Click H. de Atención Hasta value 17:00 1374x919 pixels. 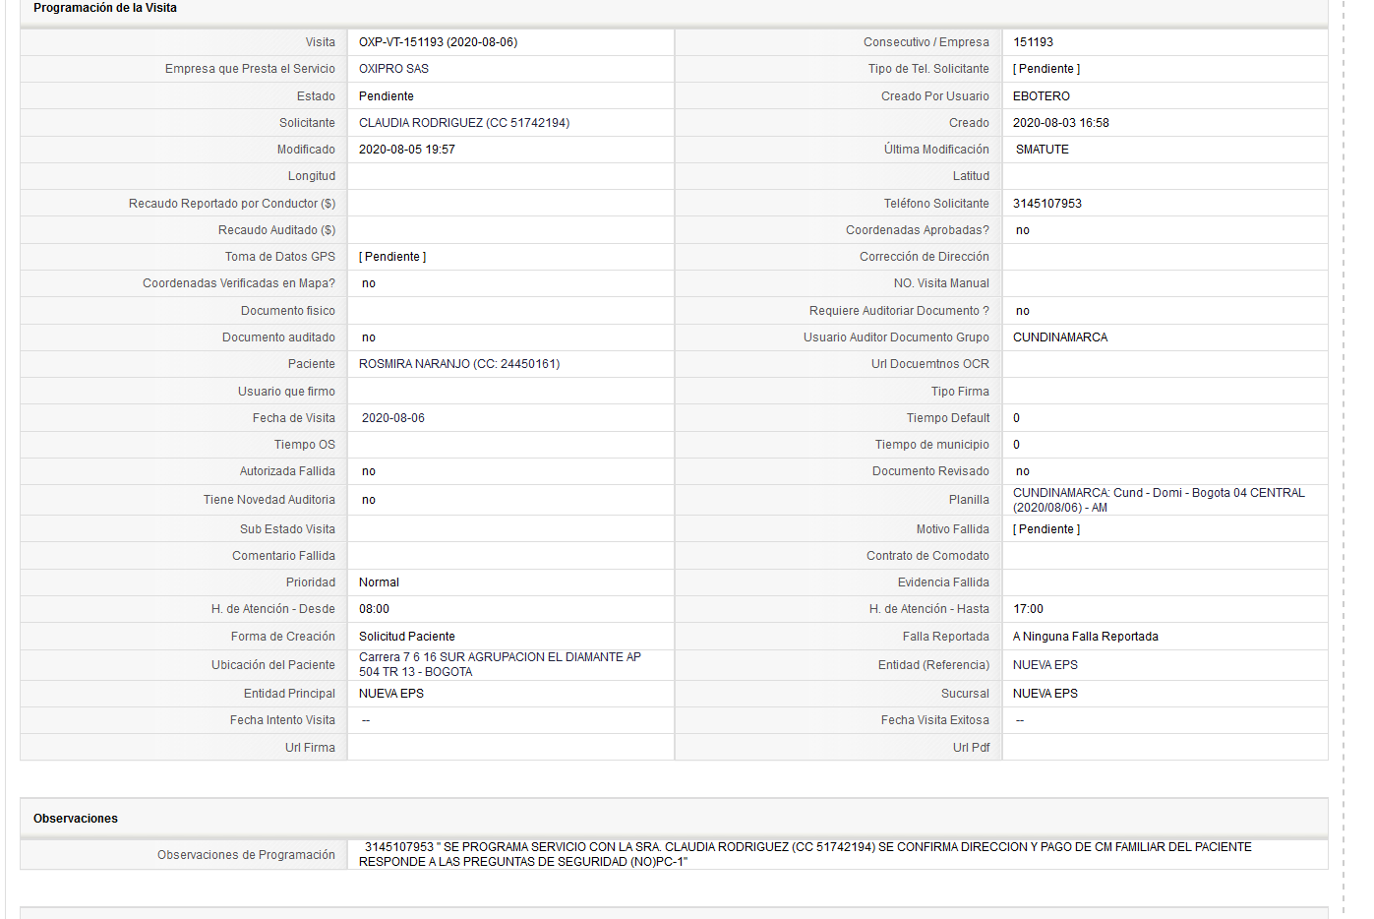1028,609
